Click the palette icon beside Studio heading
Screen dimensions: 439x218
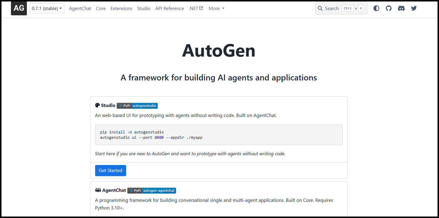[97, 105]
